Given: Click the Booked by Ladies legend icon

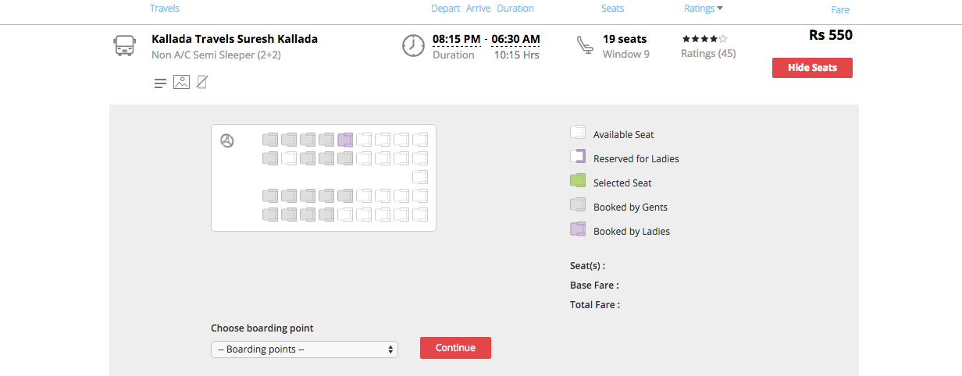Looking at the screenshot, I should tap(578, 229).
